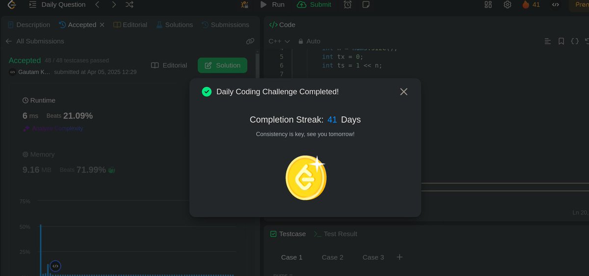Click the Editorial button with book icon

pyautogui.click(x=169, y=65)
